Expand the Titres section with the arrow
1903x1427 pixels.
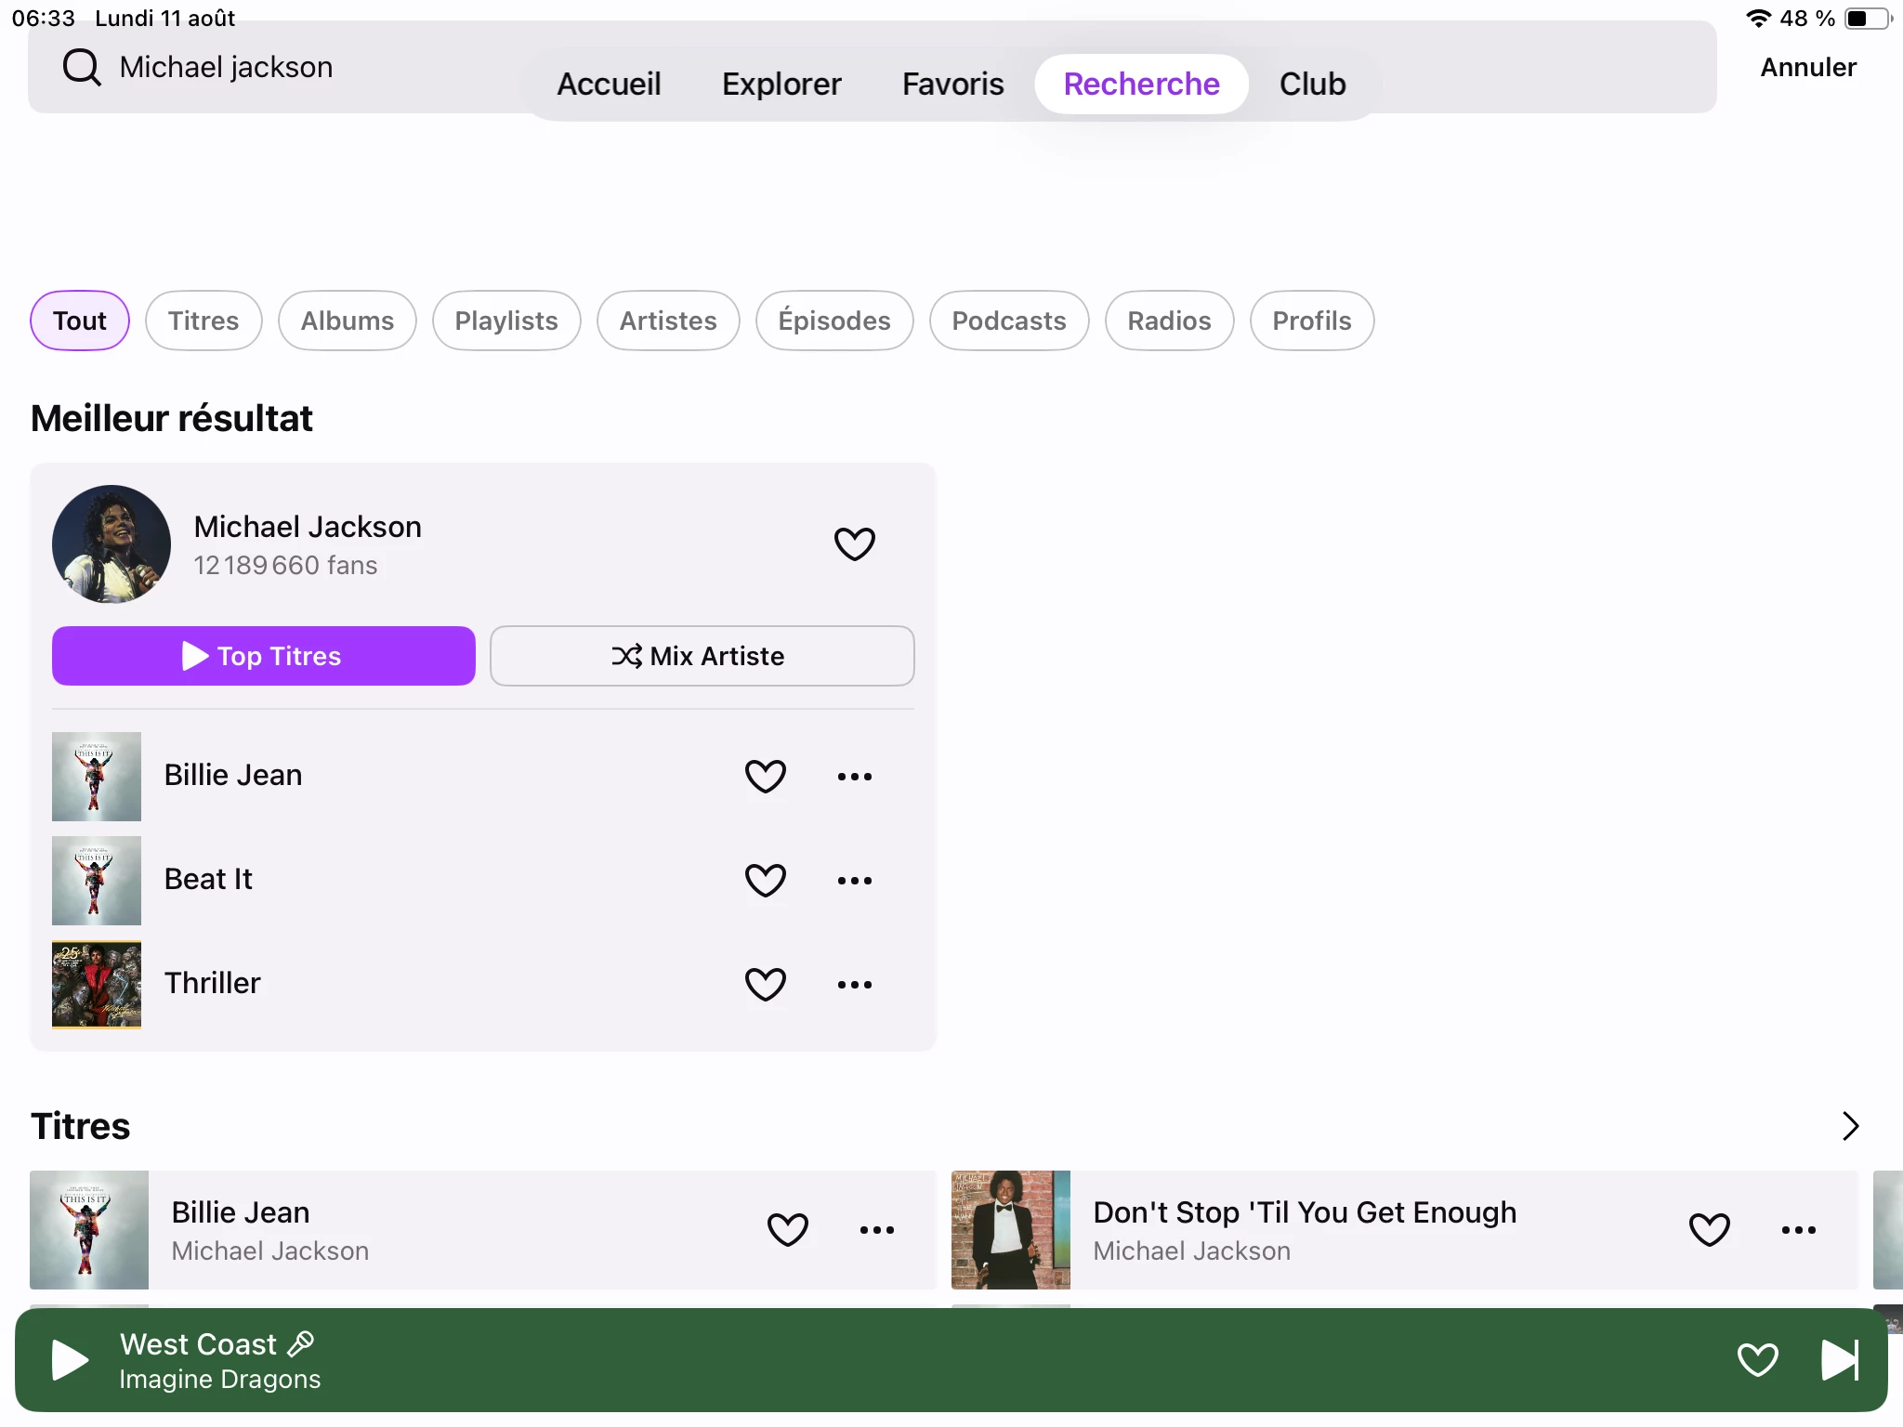click(1850, 1126)
